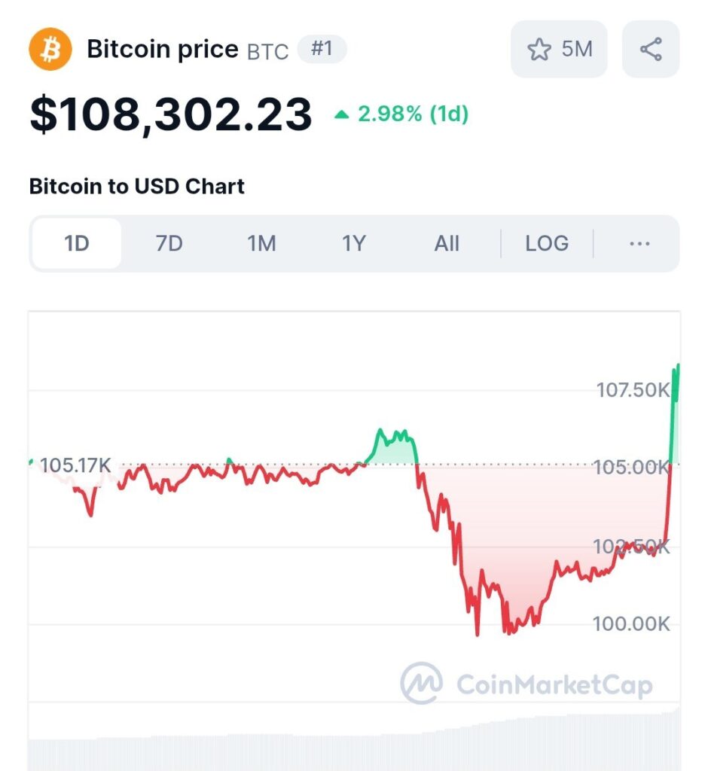Click the 105.17K opening price label

[75, 465]
